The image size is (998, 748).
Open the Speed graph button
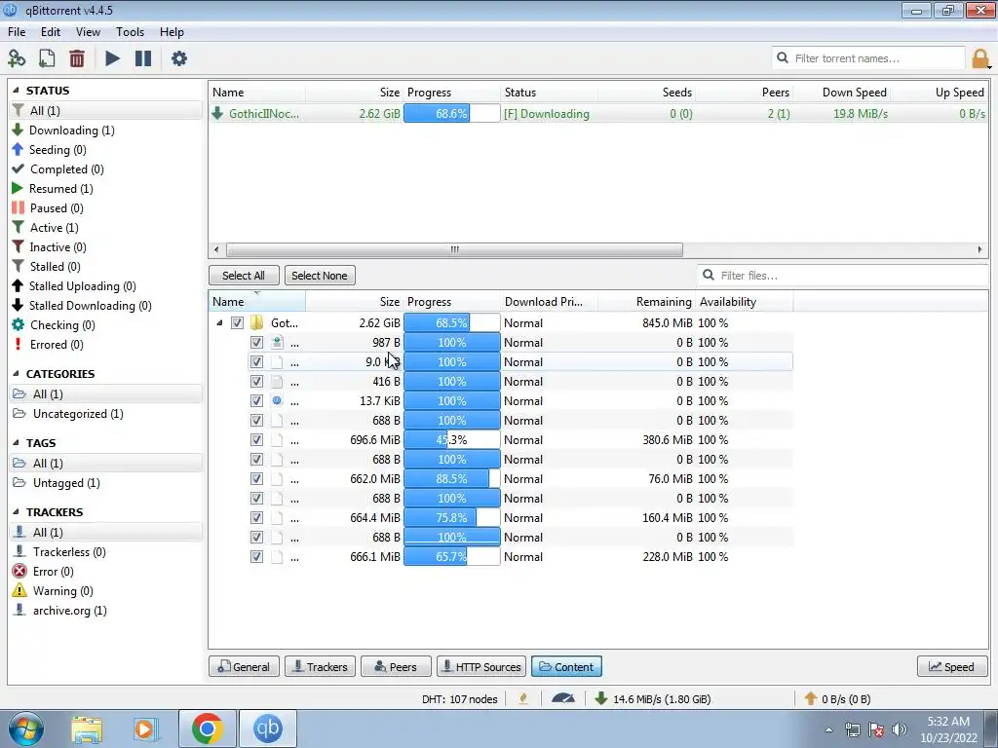[952, 666]
